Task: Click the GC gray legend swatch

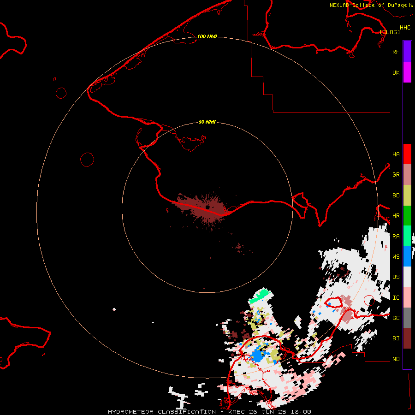Action: (407, 318)
